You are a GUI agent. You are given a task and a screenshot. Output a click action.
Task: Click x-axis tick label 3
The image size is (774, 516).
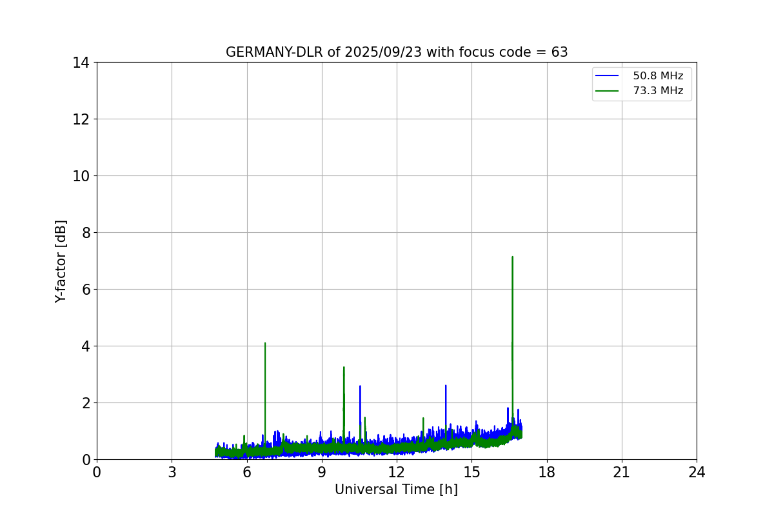[172, 472]
